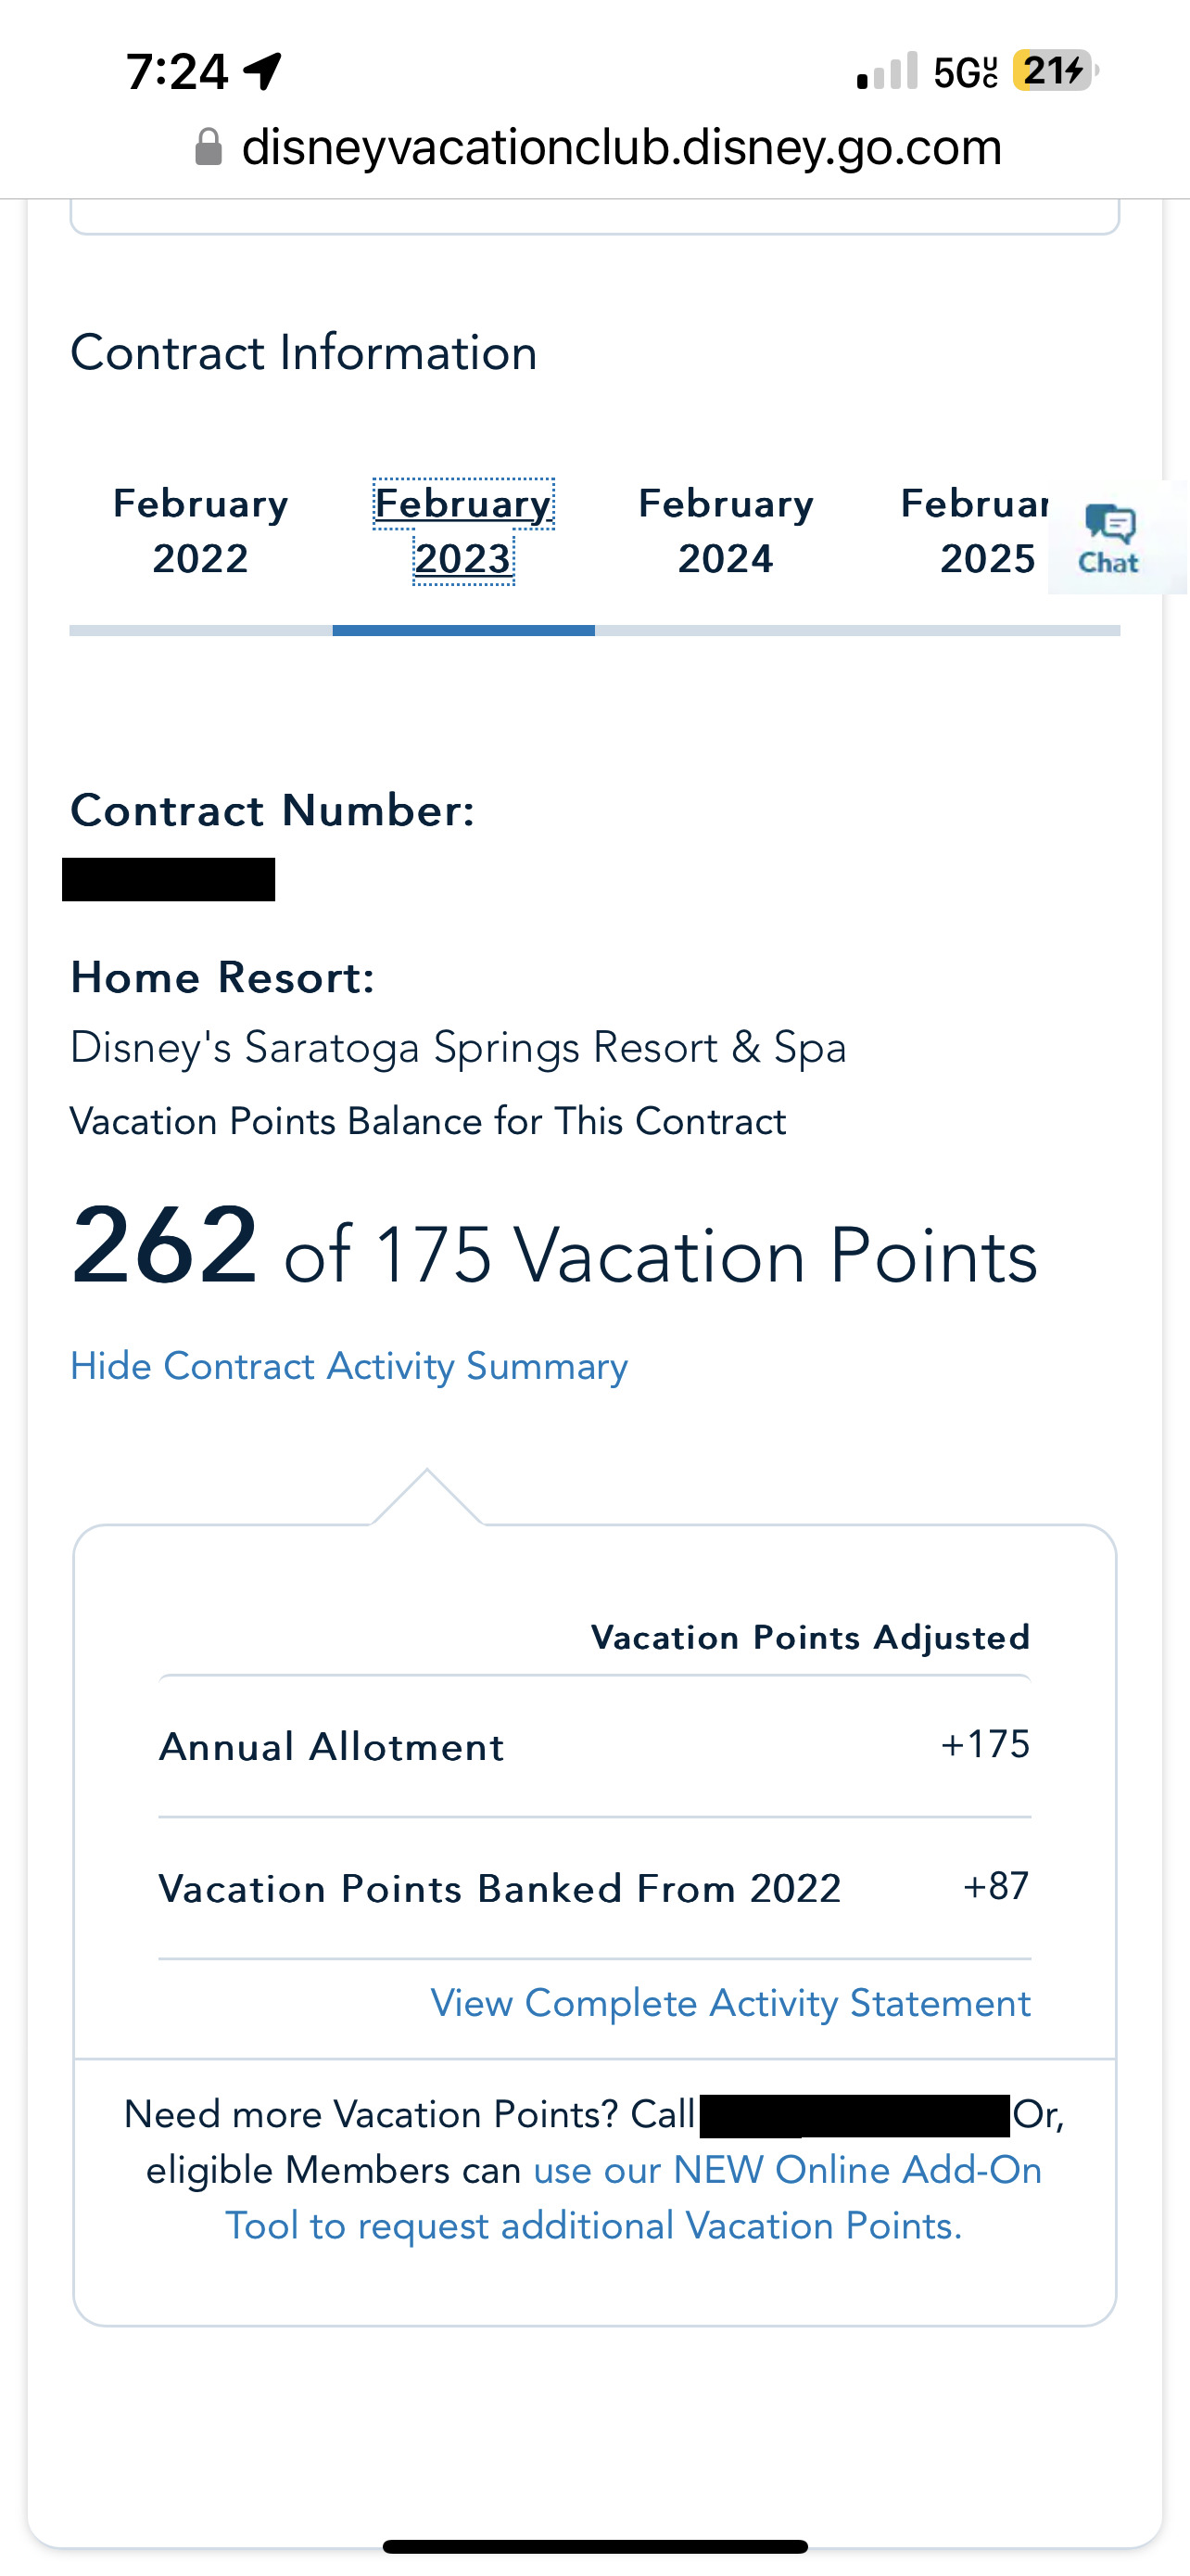Tap the battery indicator icon
This screenshot has width=1190, height=2576.
[x=1053, y=71]
